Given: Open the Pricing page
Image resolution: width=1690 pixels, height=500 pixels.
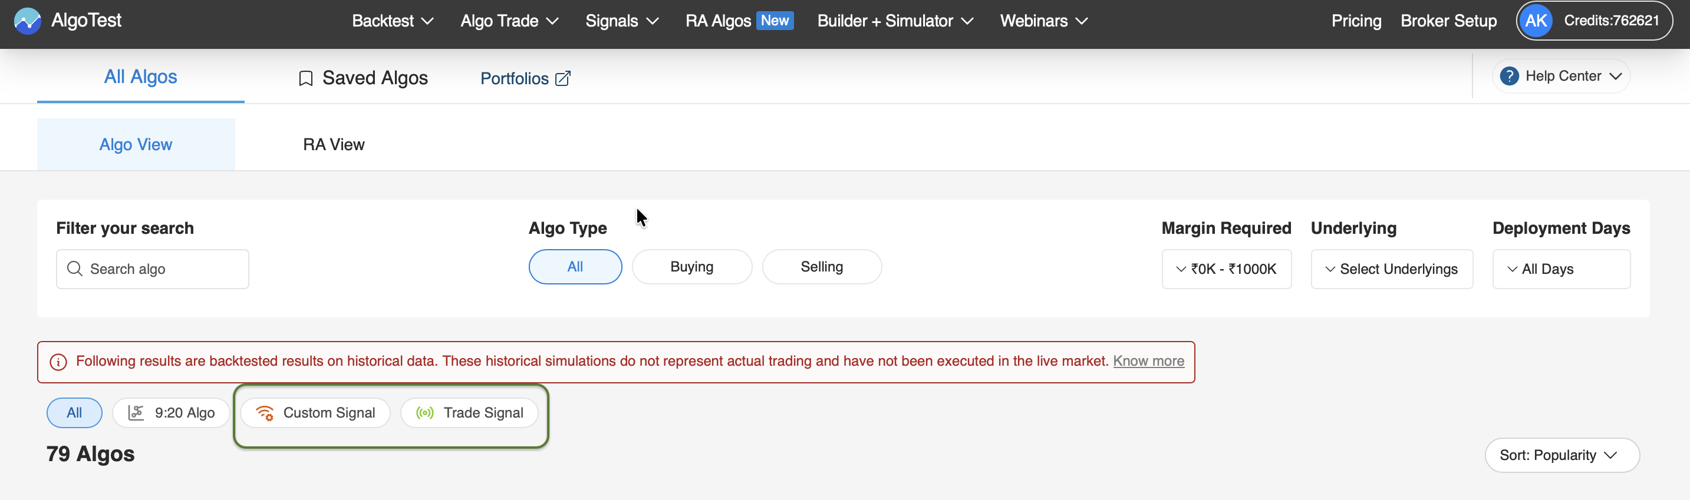Looking at the screenshot, I should (x=1356, y=21).
